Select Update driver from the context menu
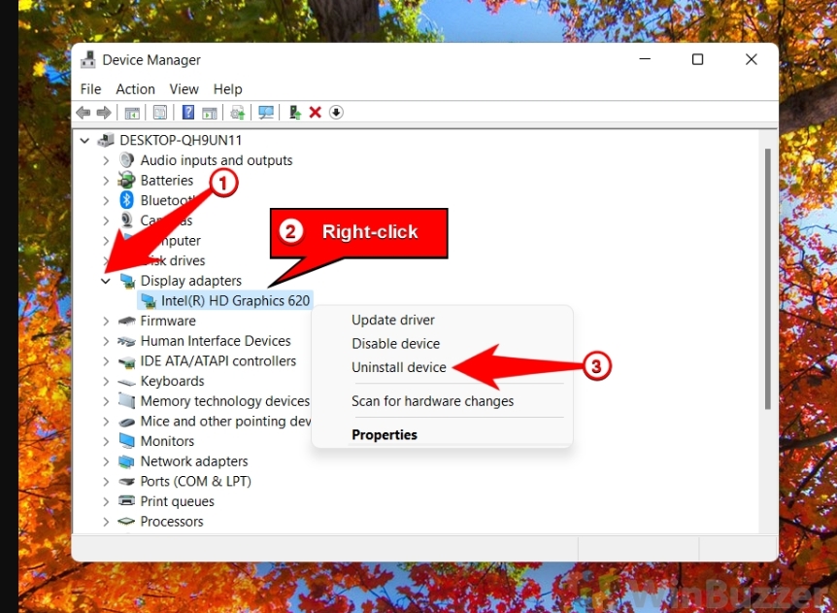Screen dimensions: 837x613 (392, 320)
